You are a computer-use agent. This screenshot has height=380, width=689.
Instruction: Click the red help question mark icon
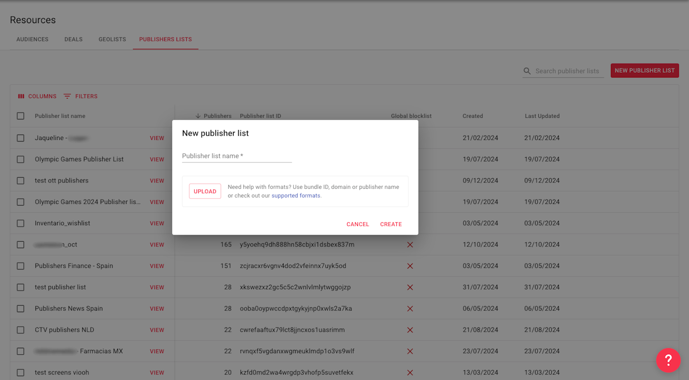pos(668,360)
